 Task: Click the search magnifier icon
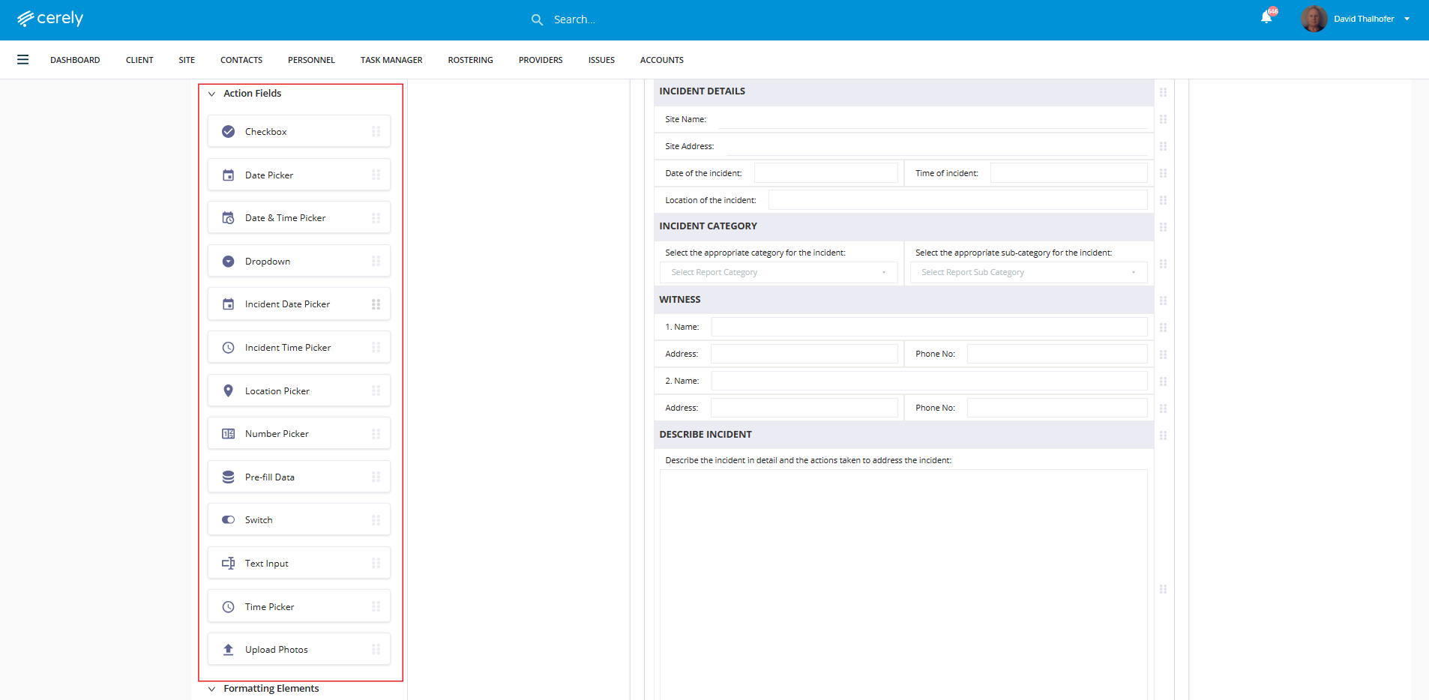pos(537,19)
